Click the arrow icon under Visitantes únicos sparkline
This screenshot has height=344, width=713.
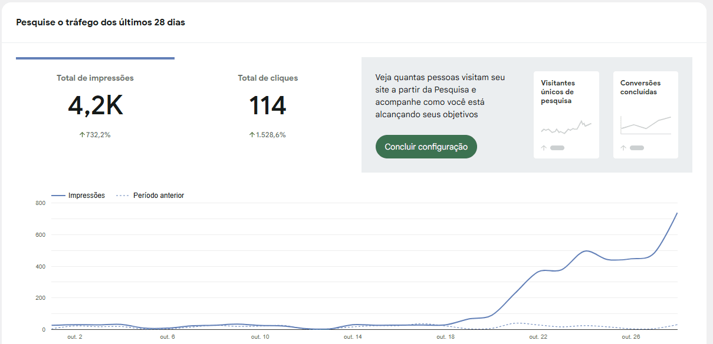pyautogui.click(x=544, y=148)
